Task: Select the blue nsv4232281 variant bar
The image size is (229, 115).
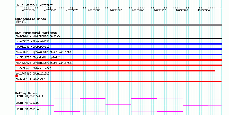Action: coord(118,55)
